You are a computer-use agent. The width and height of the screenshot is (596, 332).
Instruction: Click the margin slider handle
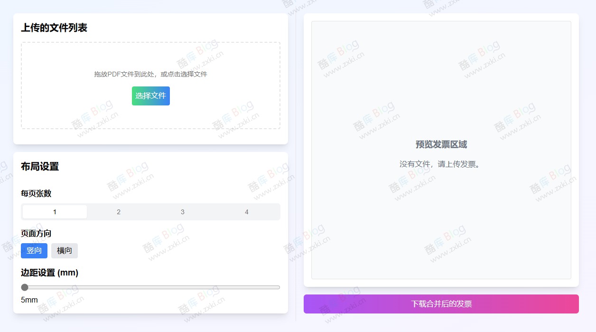pos(25,287)
